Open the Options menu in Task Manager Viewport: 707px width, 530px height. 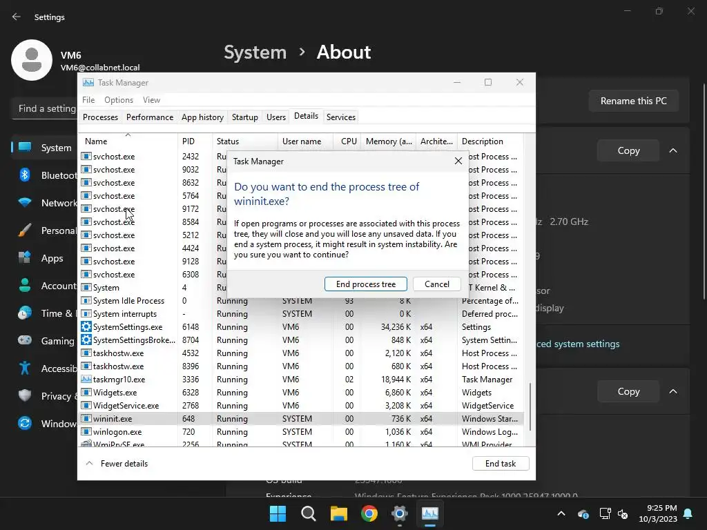tap(119, 99)
